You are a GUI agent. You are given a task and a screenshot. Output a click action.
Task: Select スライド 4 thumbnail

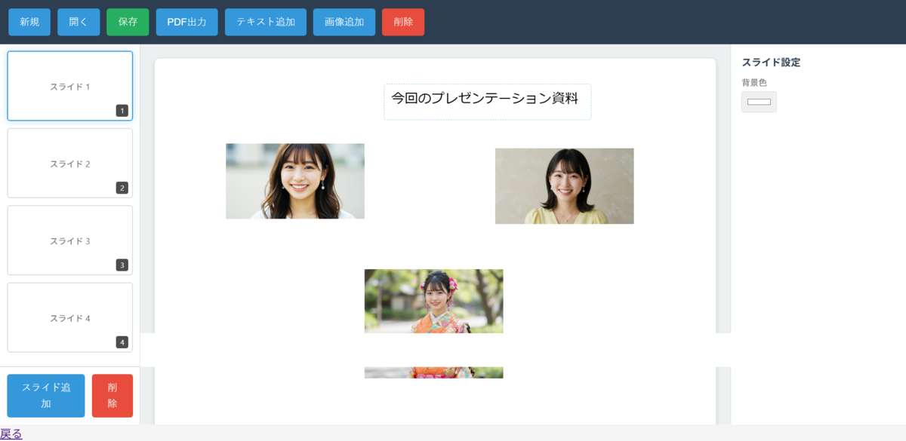click(x=70, y=317)
